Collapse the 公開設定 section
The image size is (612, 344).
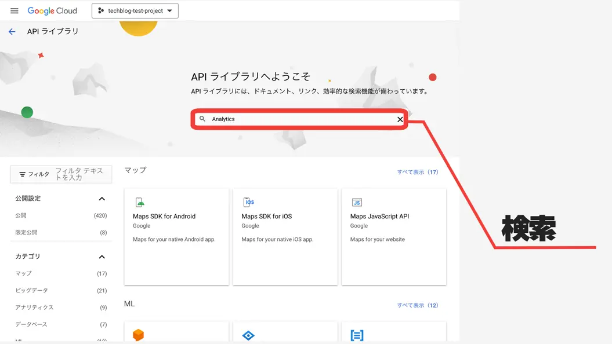coord(102,199)
